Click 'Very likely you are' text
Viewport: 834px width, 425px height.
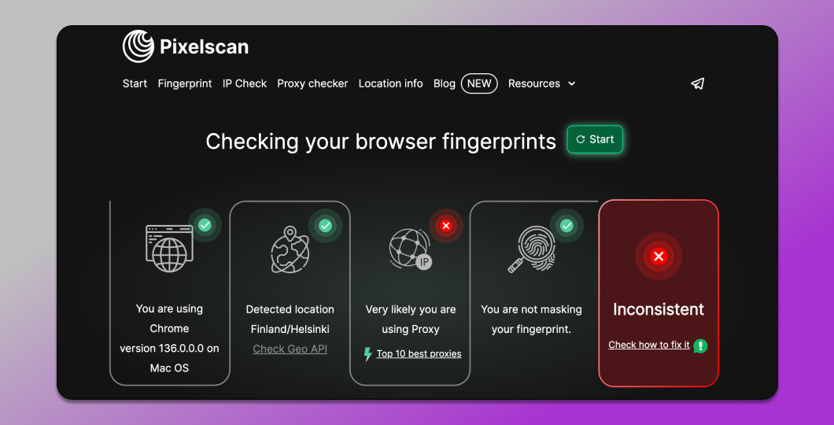pos(411,309)
